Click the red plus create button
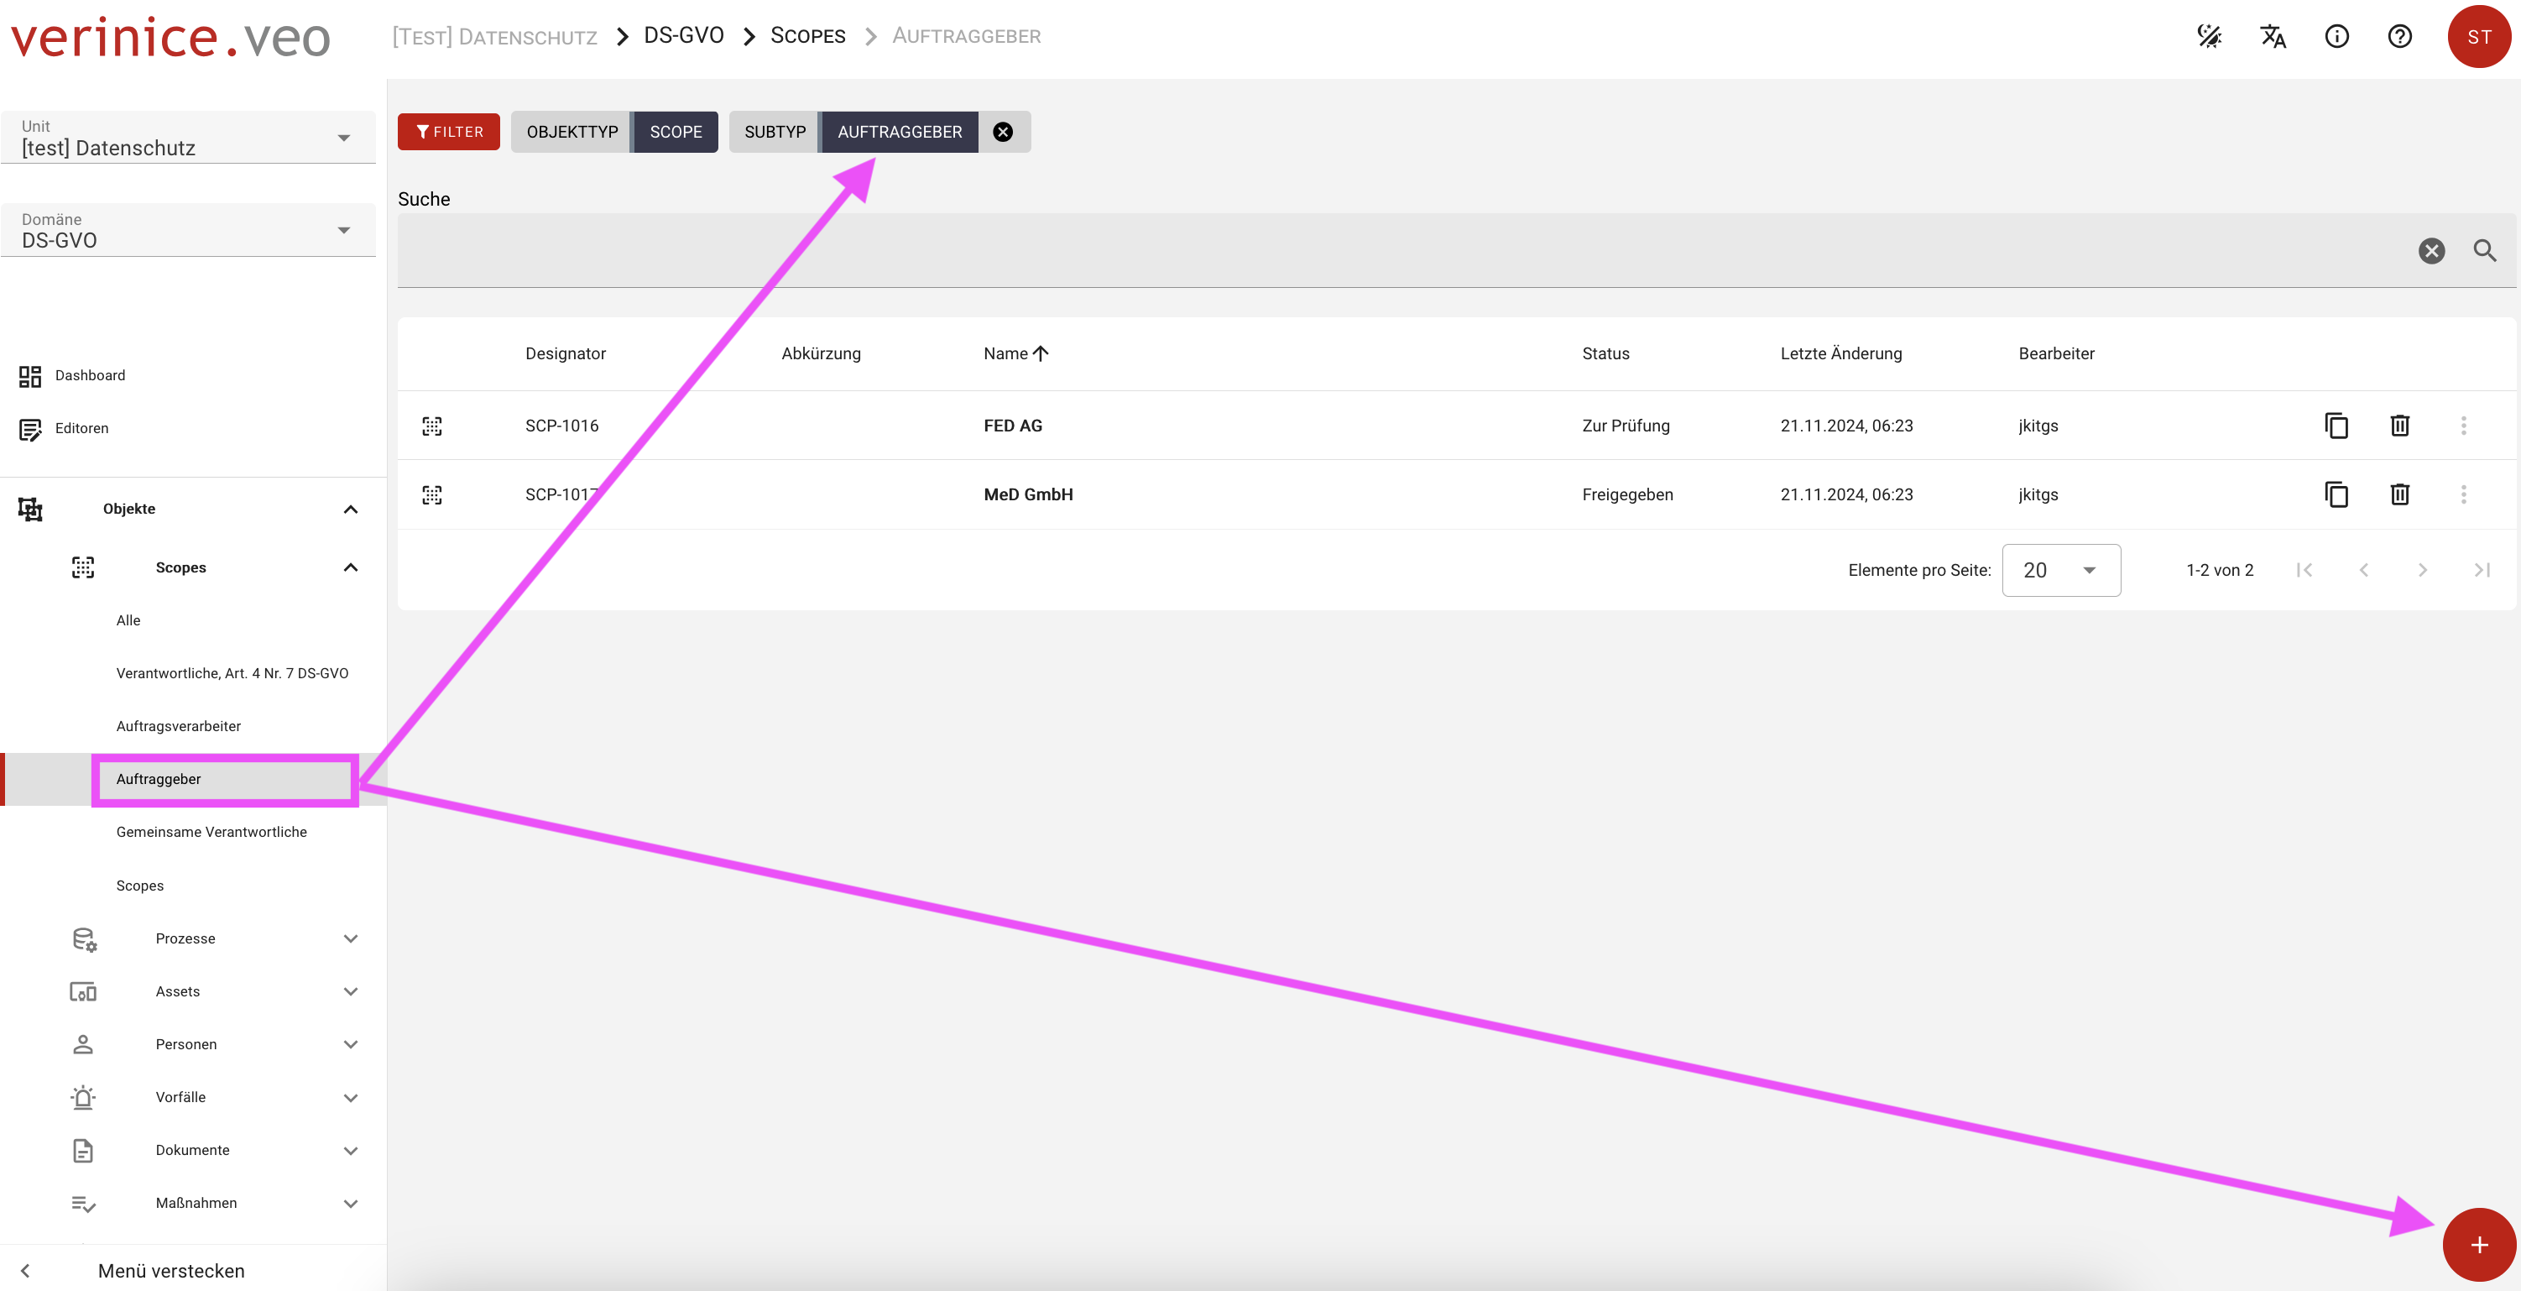 (x=2478, y=1245)
